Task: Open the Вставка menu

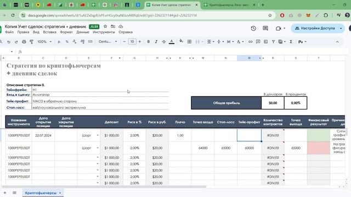Action: click(x=50, y=32)
